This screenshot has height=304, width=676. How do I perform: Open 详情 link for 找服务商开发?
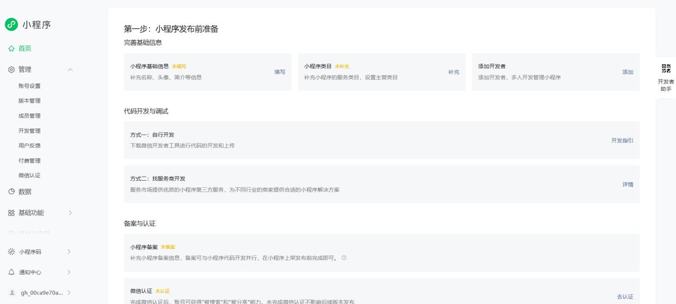click(628, 184)
